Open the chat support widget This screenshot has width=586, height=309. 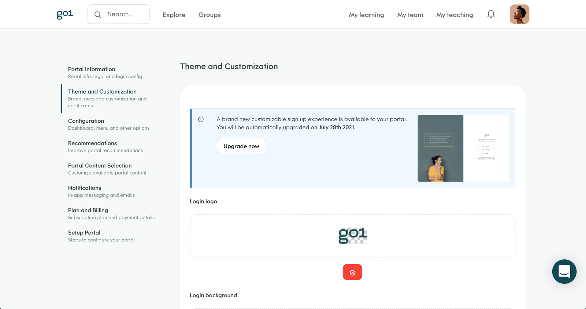564,271
